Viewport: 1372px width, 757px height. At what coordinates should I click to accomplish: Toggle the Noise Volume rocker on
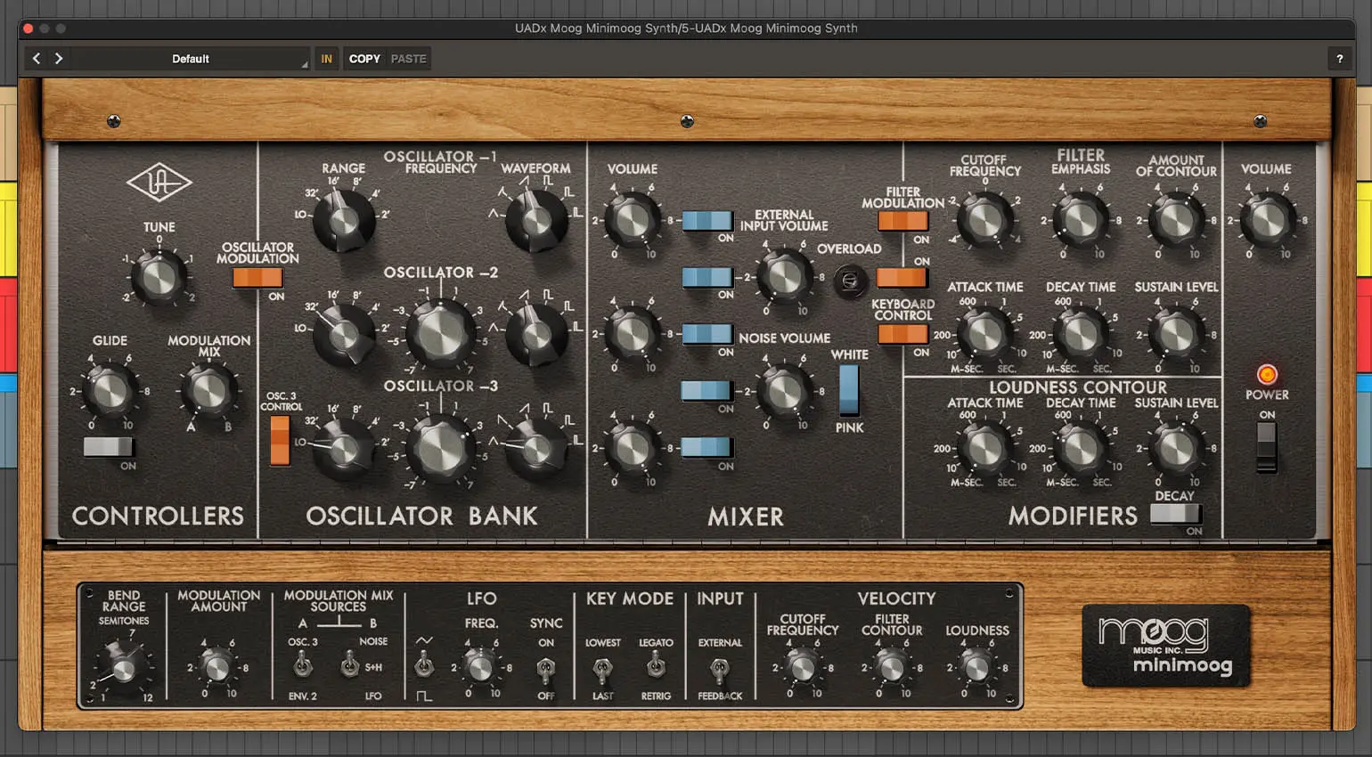pyautogui.click(x=708, y=392)
